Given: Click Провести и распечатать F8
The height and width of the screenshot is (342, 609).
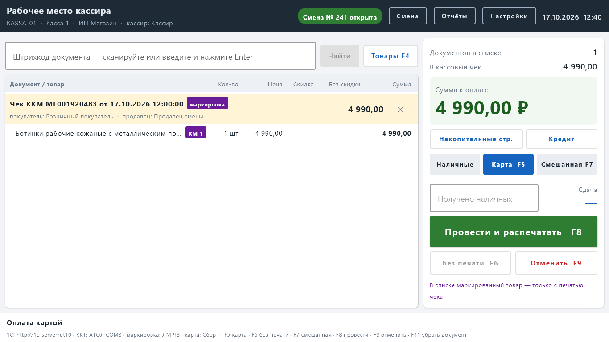Looking at the screenshot, I should 514,232.
